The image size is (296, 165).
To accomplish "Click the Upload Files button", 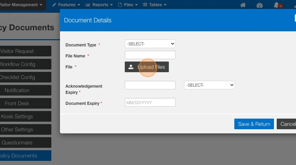I will point(147,67).
